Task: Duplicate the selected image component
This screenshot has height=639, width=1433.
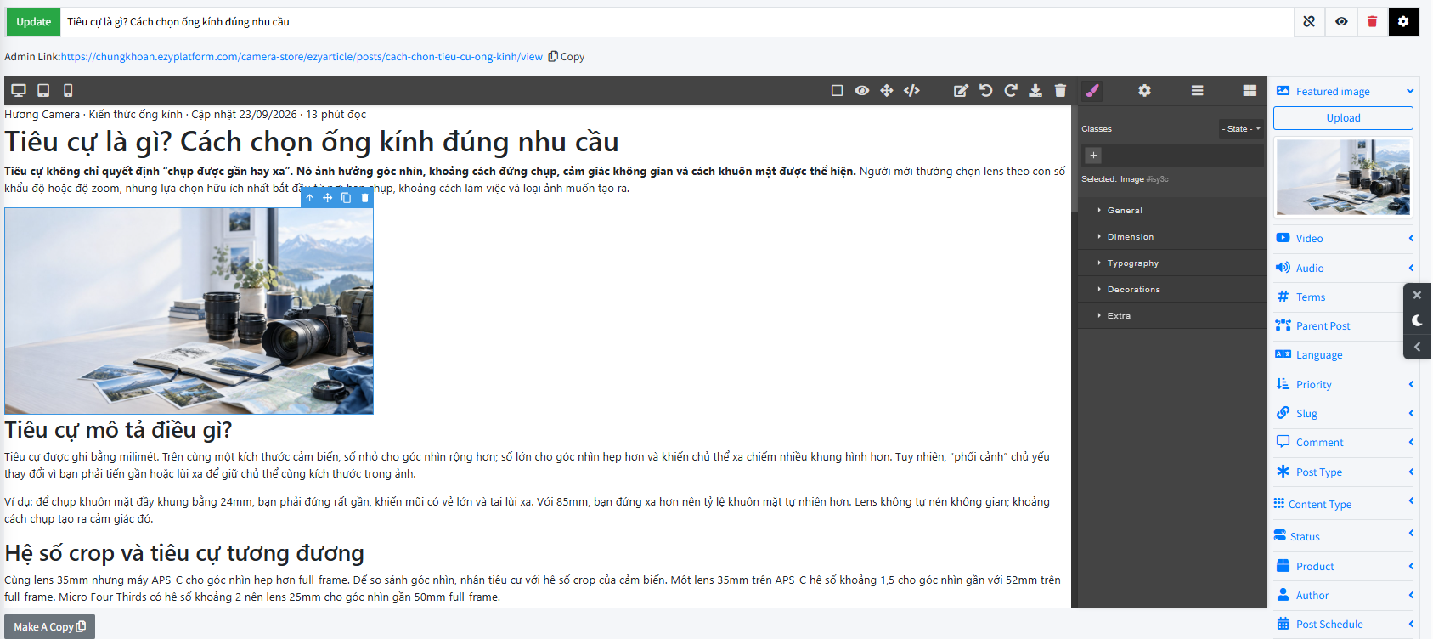Action: click(x=346, y=198)
